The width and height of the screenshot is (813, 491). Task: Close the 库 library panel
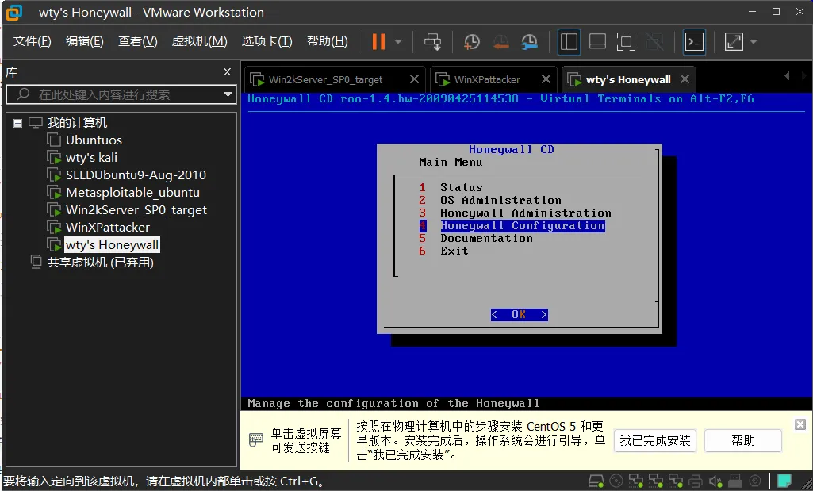[227, 72]
